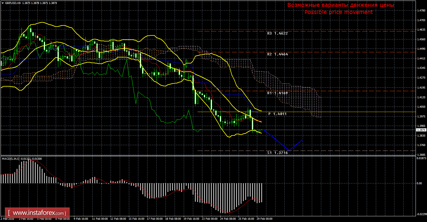Select the 9 Feb 16:00 time label
Viewport: 427px width, 222px height.
coord(81,219)
